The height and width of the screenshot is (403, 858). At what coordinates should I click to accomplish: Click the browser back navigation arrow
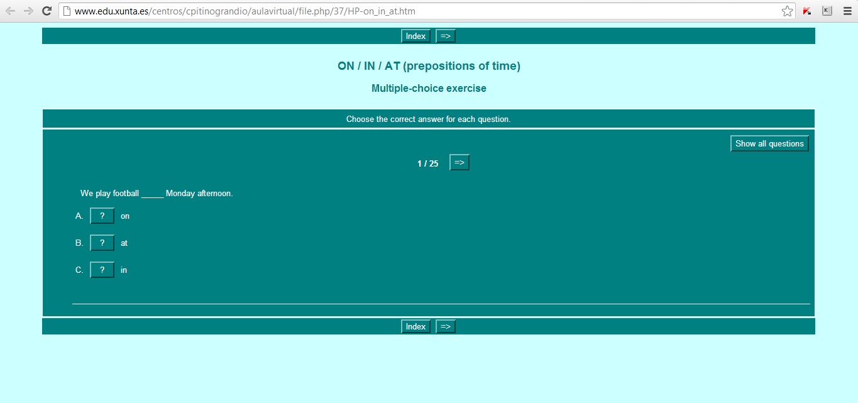(11, 10)
